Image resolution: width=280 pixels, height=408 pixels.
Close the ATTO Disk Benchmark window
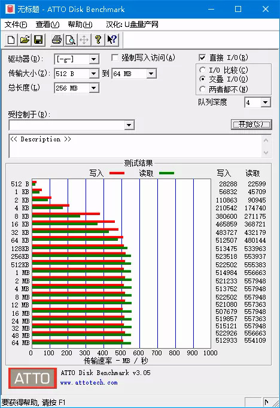click(x=266, y=9)
